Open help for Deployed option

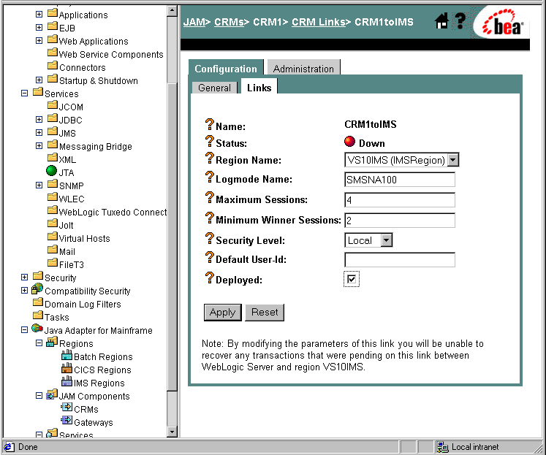coord(209,278)
